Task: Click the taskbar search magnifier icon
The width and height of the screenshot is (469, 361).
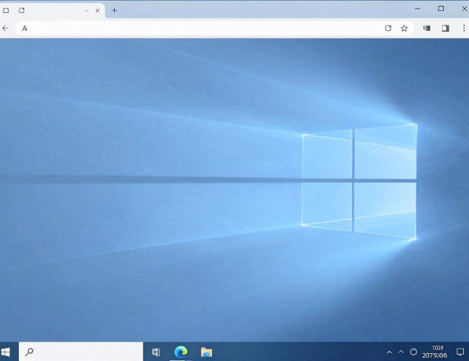Action: coord(30,352)
